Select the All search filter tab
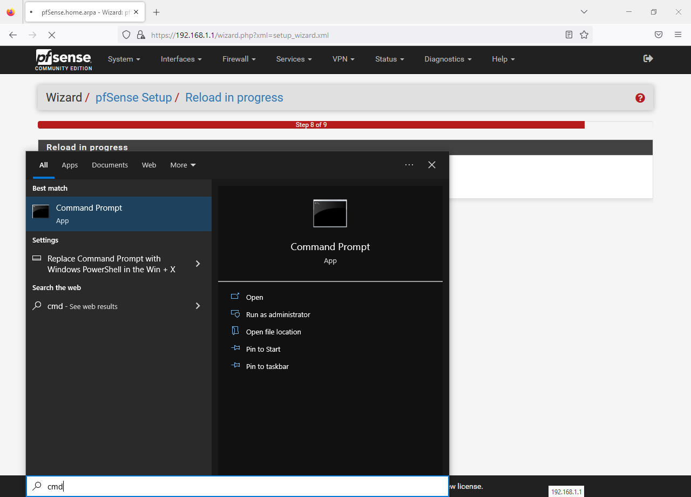Image resolution: width=691 pixels, height=497 pixels. coord(44,165)
